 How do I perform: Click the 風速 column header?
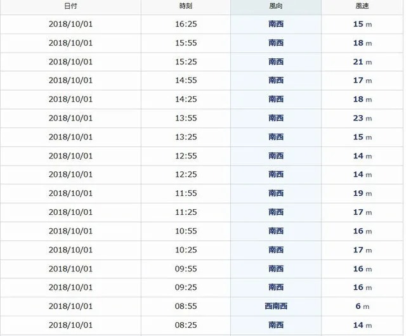[362, 6]
